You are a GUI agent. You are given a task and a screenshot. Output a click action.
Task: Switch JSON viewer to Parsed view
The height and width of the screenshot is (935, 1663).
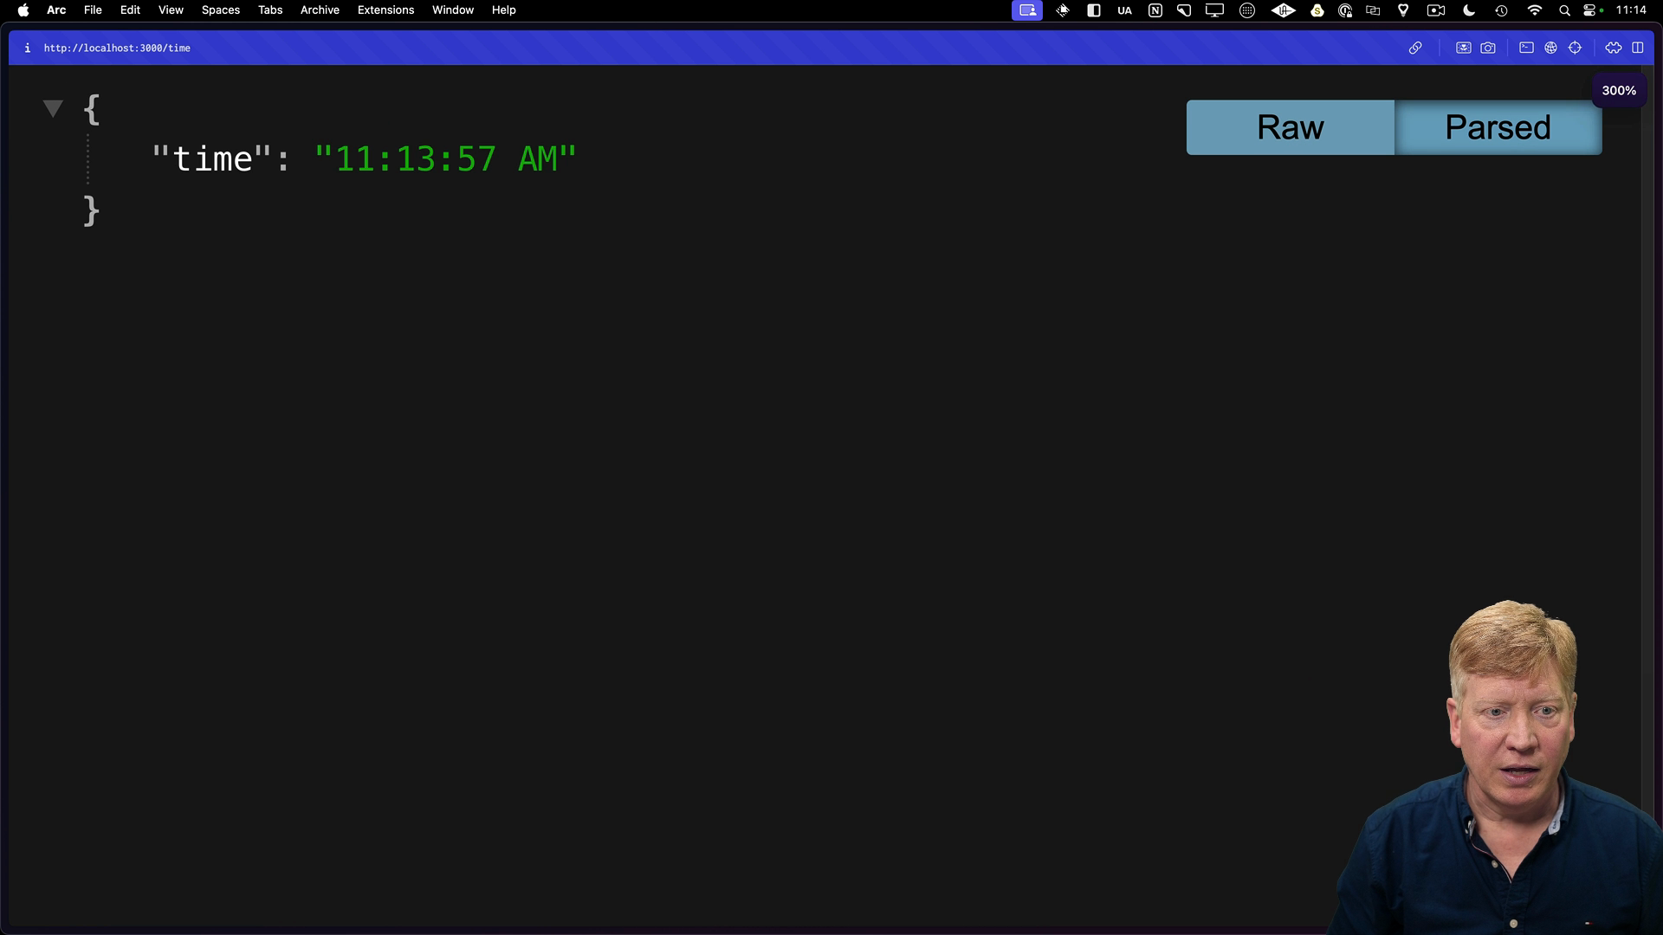[x=1498, y=127]
